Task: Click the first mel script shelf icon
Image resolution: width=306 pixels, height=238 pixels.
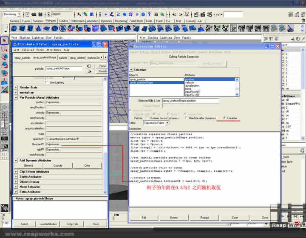Action: pyautogui.click(x=242, y=28)
